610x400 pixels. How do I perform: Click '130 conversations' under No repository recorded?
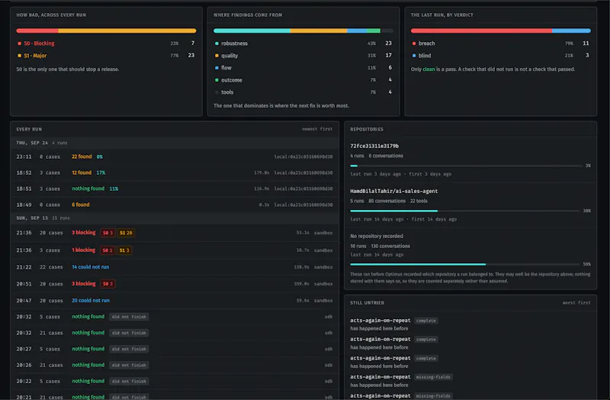tap(390, 246)
